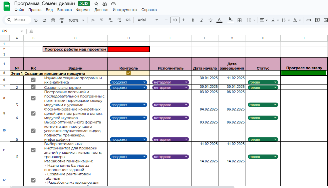This screenshot has width=328, height=188.
Task: Open the Формат menu
Action: coord(83,10)
